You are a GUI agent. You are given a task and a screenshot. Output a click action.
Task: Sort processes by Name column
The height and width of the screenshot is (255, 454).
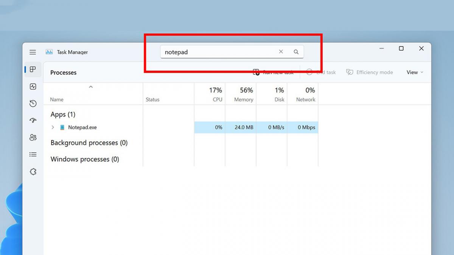pyautogui.click(x=57, y=99)
